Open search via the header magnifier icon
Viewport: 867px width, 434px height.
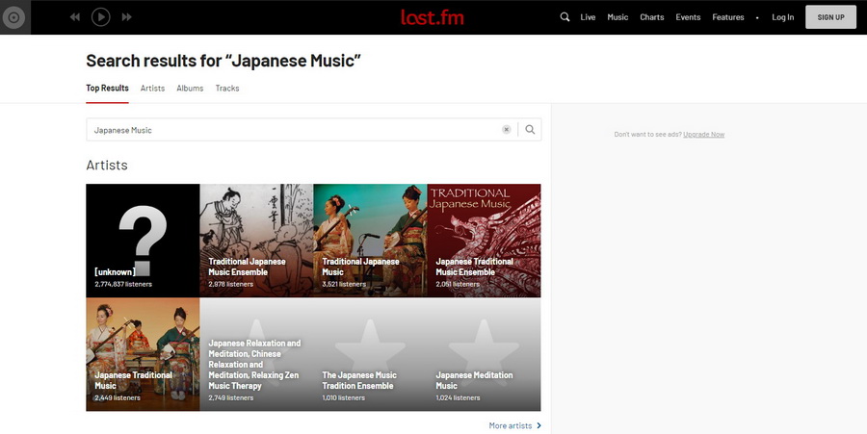[565, 17]
